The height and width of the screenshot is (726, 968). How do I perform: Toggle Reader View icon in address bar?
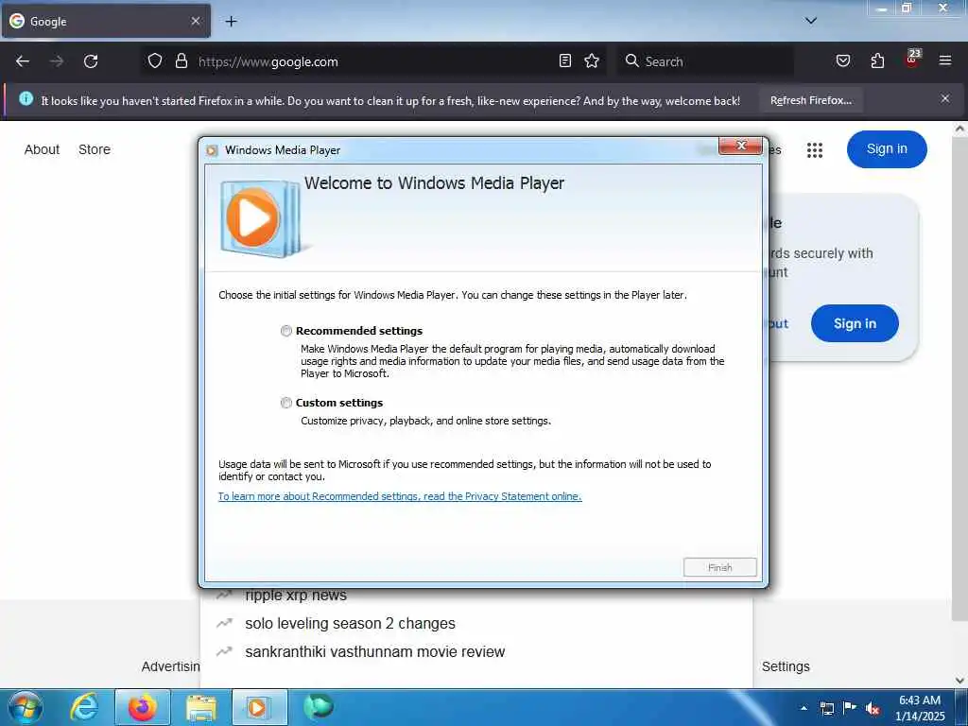click(x=565, y=61)
